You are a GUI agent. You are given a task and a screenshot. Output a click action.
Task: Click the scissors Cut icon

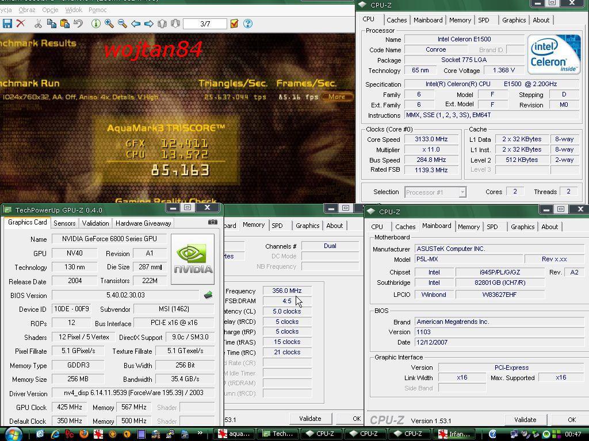[x=38, y=24]
